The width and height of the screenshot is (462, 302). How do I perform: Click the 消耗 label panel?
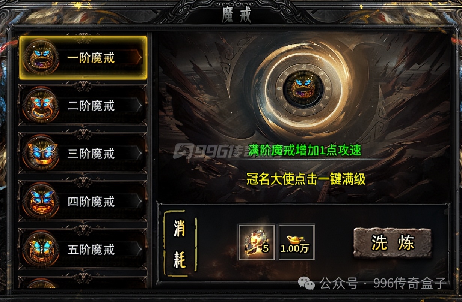[x=180, y=244]
